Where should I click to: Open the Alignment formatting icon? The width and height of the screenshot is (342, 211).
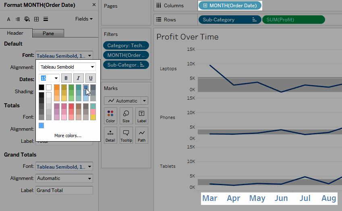point(18,19)
